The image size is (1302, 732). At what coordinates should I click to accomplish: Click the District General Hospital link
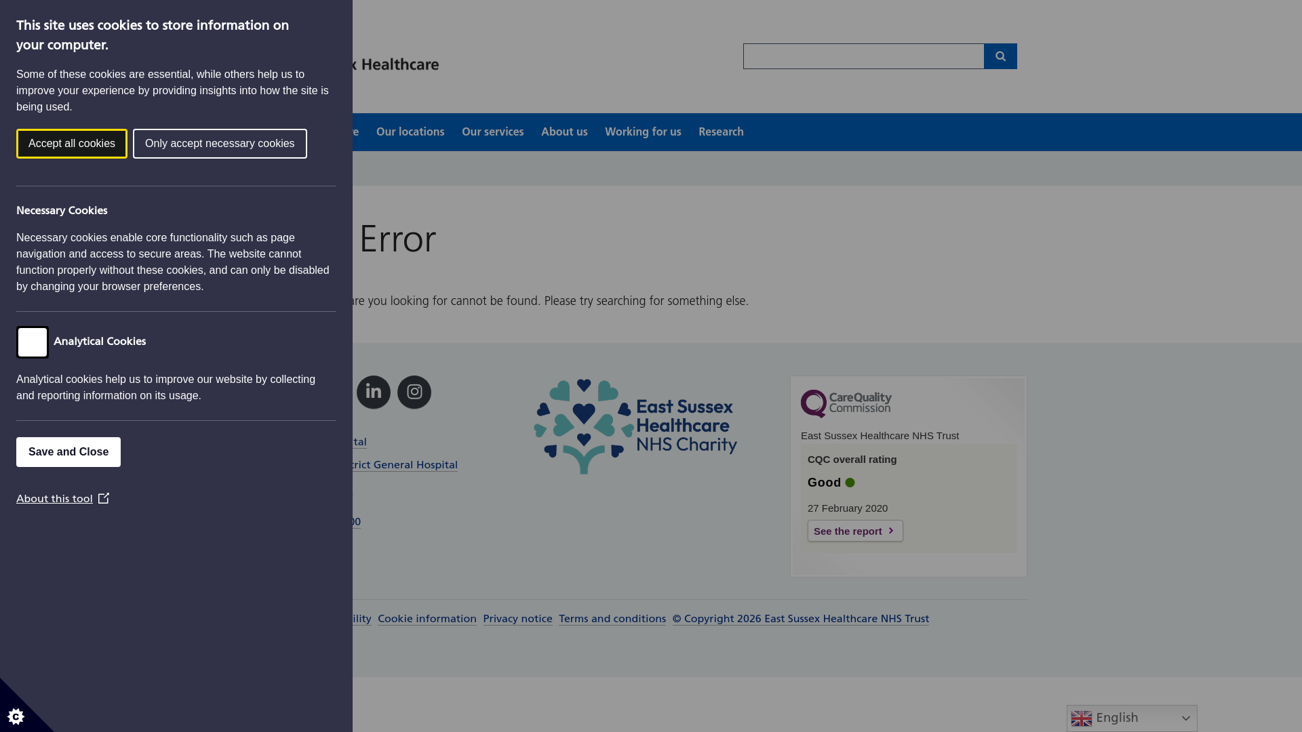click(x=405, y=465)
